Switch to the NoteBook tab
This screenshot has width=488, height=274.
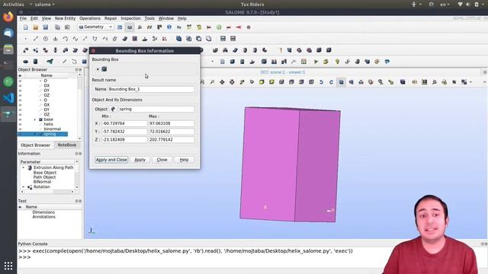[67, 145]
